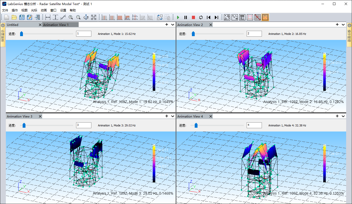This screenshot has height=204, width=352.
Task: Pause the animation playback
Action: tap(186, 17)
